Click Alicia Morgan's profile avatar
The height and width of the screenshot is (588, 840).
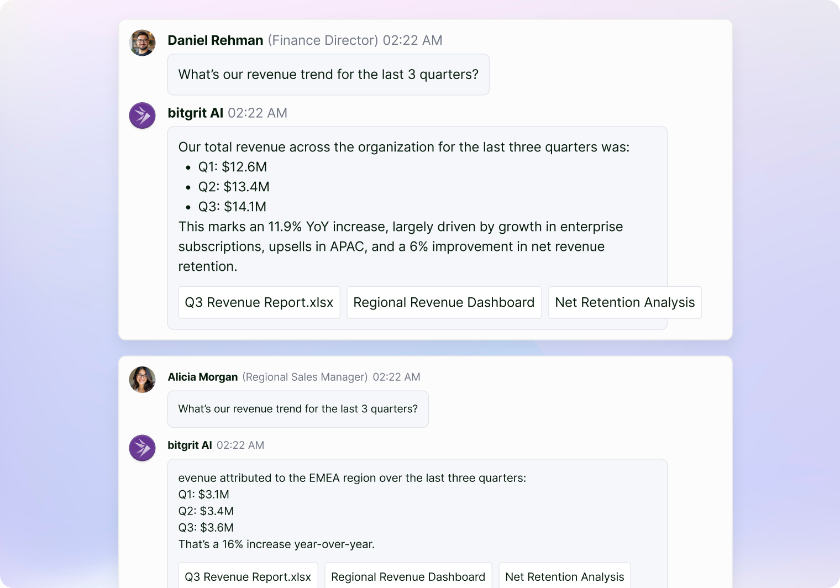[142, 380]
